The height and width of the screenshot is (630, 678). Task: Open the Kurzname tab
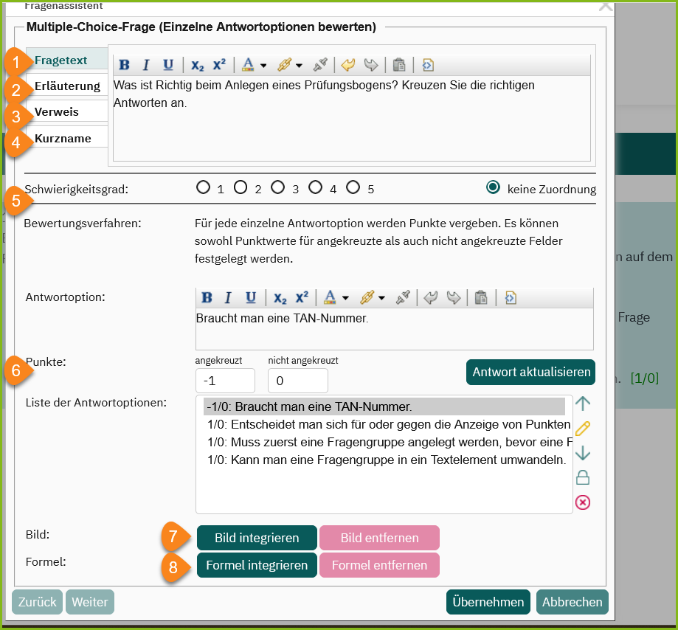(x=63, y=138)
